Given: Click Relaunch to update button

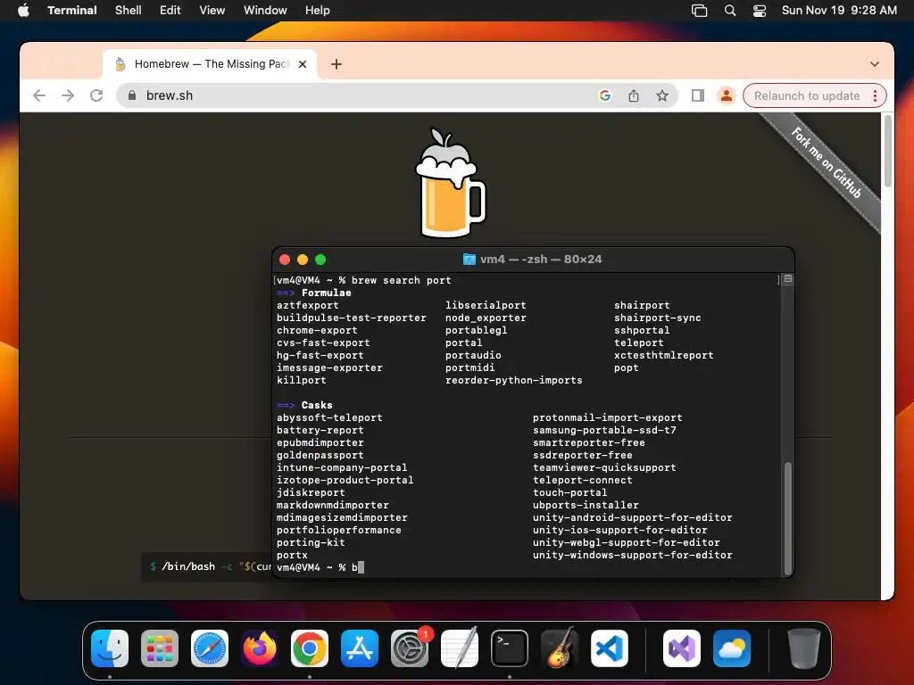Looking at the screenshot, I should pos(807,95).
